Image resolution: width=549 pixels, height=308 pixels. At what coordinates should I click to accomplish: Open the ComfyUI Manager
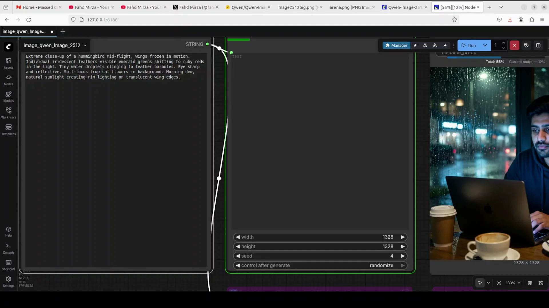click(x=396, y=45)
